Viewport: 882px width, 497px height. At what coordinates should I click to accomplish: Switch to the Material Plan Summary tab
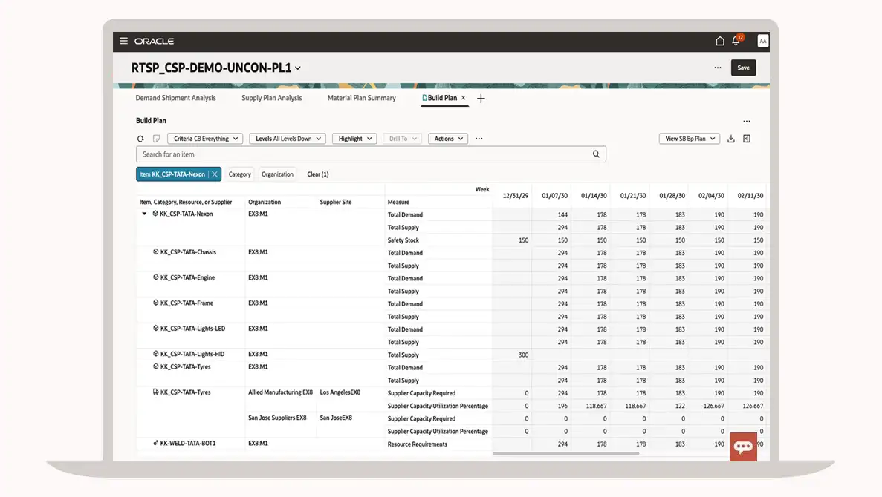[361, 98]
